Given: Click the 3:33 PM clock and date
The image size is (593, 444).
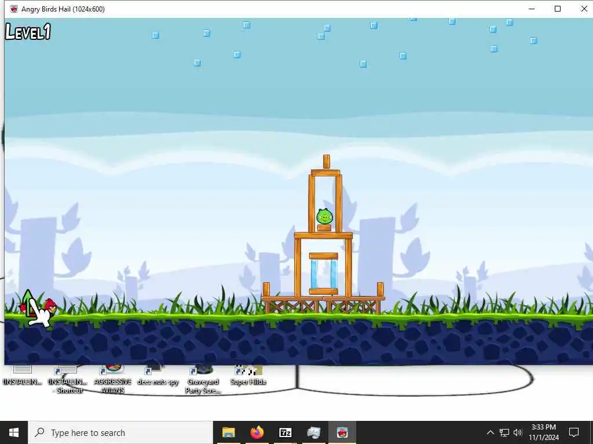Looking at the screenshot, I should [543, 432].
